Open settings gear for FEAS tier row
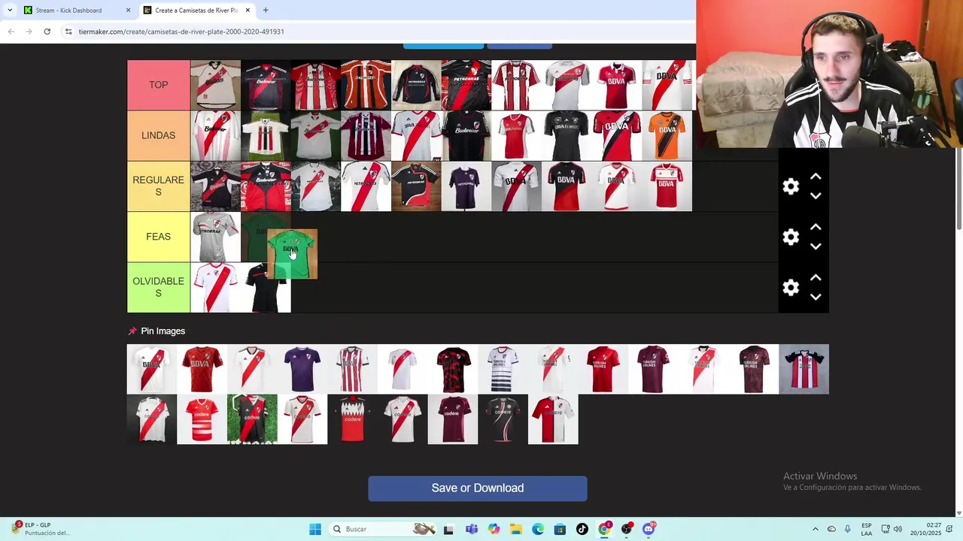The width and height of the screenshot is (963, 541). 791,237
